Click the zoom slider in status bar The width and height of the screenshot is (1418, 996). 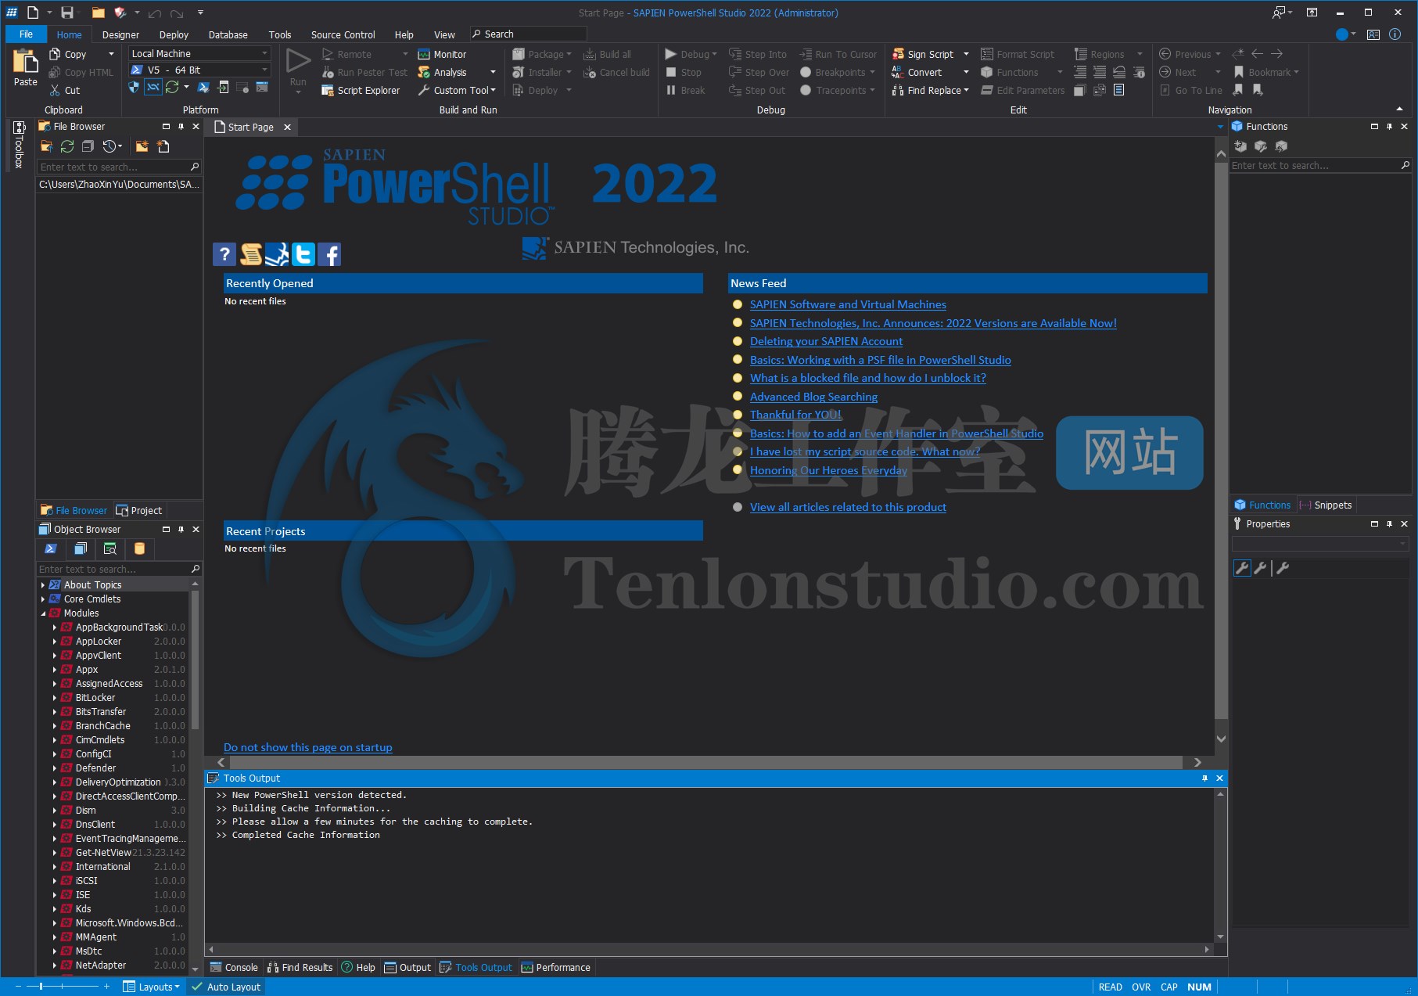coord(63,987)
